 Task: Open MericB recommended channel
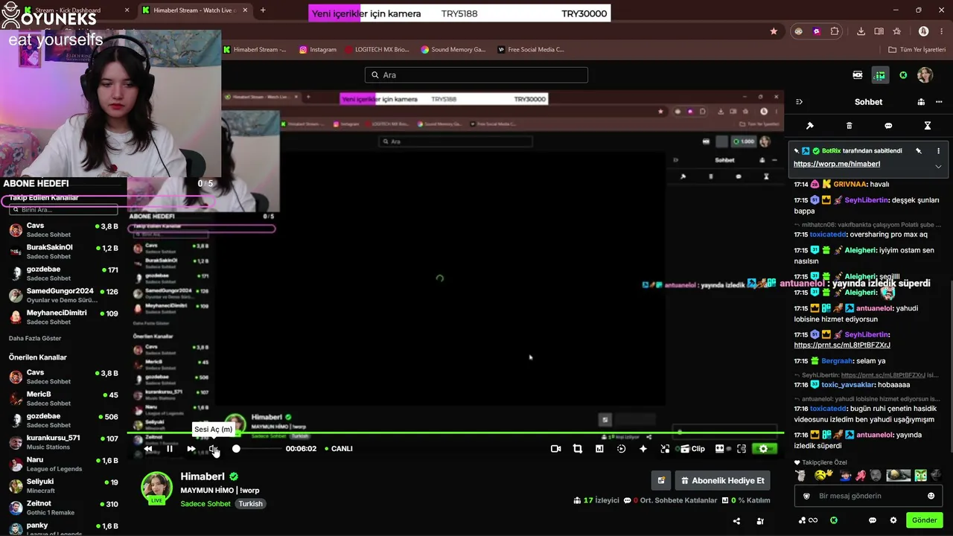click(x=63, y=398)
